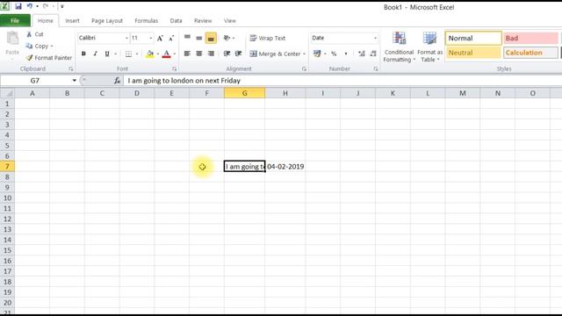Image resolution: width=562 pixels, height=316 pixels.
Task: Select Center alignment icon
Action: 199,54
